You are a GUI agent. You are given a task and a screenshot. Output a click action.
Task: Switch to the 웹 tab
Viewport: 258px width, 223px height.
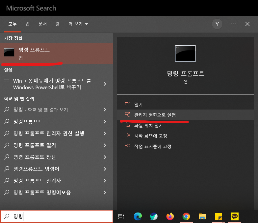[57, 24]
